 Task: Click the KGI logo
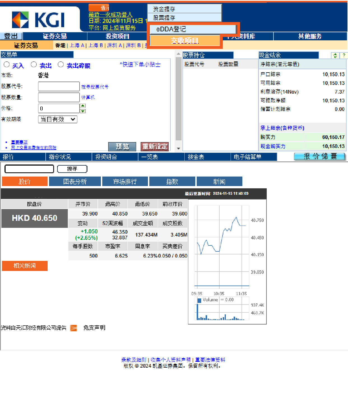click(x=38, y=20)
